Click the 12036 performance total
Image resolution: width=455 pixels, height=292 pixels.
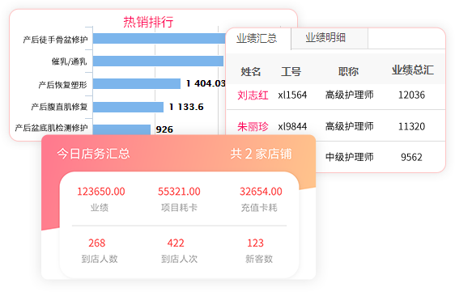(x=411, y=95)
